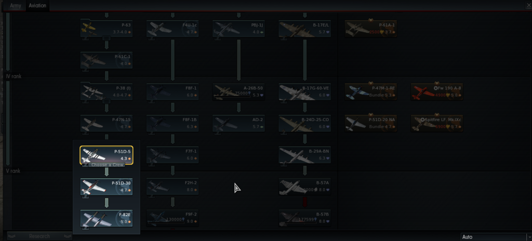Select the P-61A-1 premium aircraft

370,29
